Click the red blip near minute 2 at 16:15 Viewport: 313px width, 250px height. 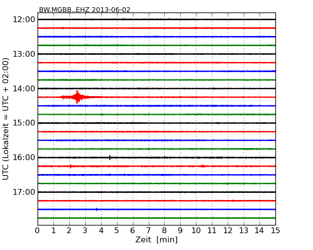71,166
